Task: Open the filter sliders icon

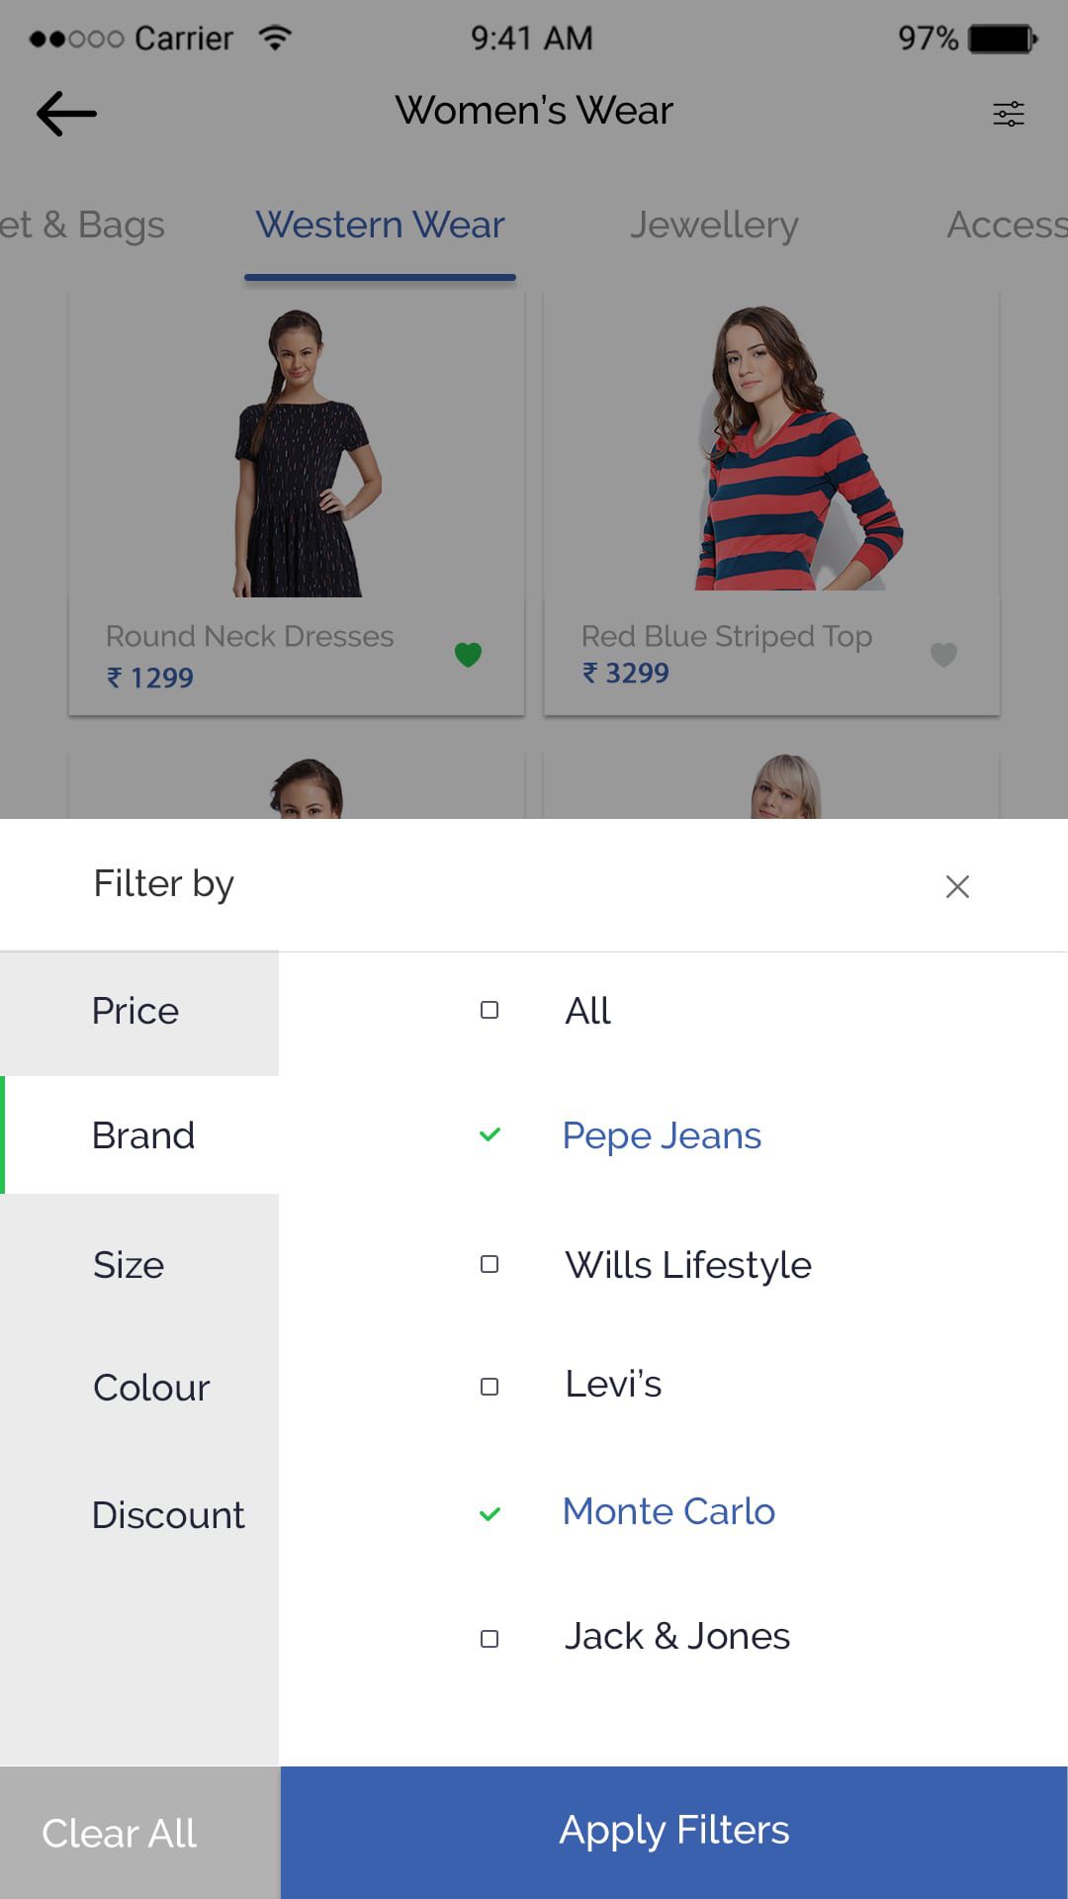Action: [x=1008, y=114]
